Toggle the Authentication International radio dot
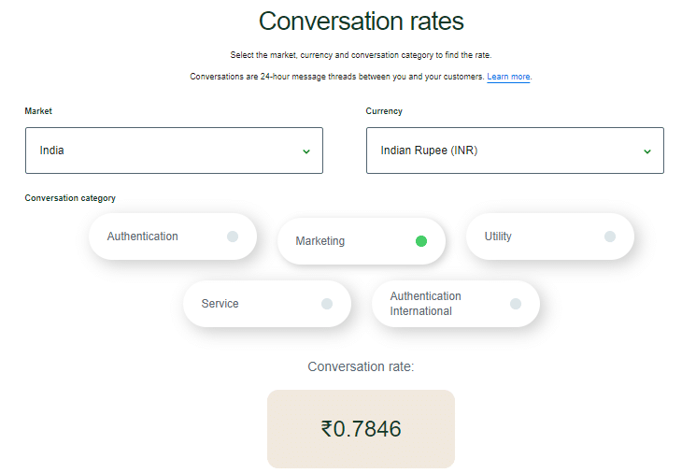Image resolution: width=696 pixels, height=473 pixels. point(516,304)
